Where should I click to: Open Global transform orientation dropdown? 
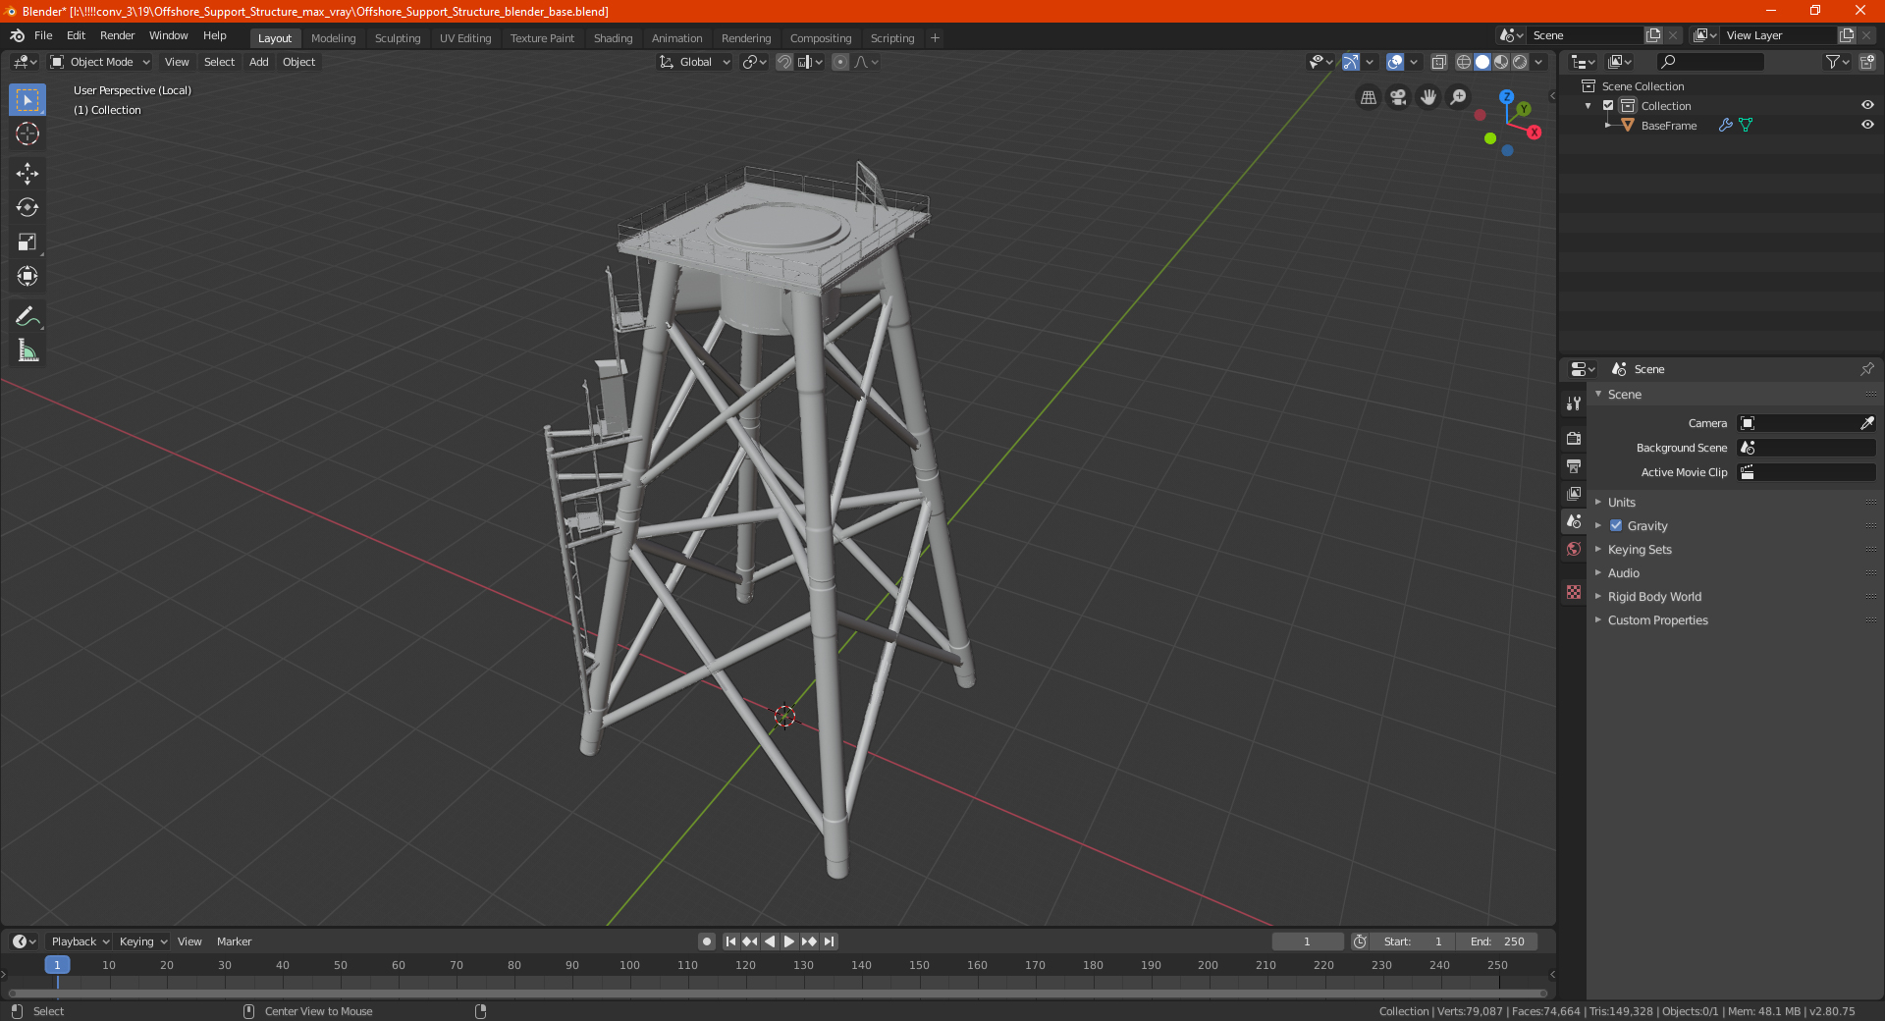point(694,62)
